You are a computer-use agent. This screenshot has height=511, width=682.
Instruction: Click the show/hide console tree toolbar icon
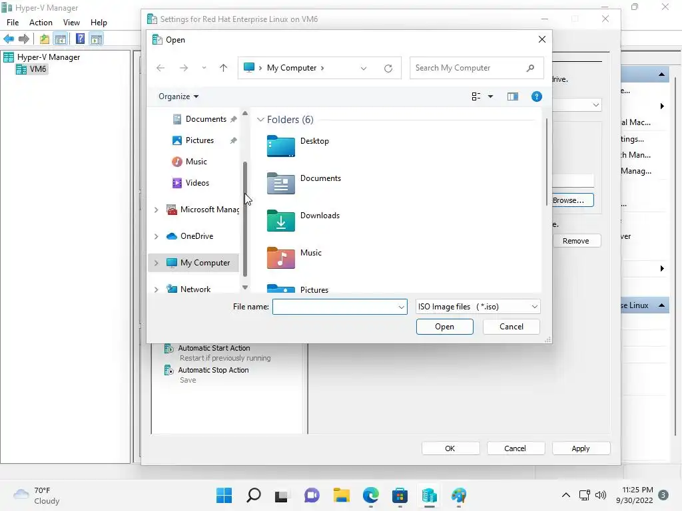(x=61, y=39)
